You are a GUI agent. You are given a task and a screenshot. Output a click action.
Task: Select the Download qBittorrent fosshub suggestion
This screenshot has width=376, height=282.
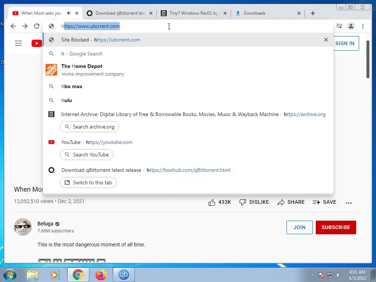(x=188, y=170)
